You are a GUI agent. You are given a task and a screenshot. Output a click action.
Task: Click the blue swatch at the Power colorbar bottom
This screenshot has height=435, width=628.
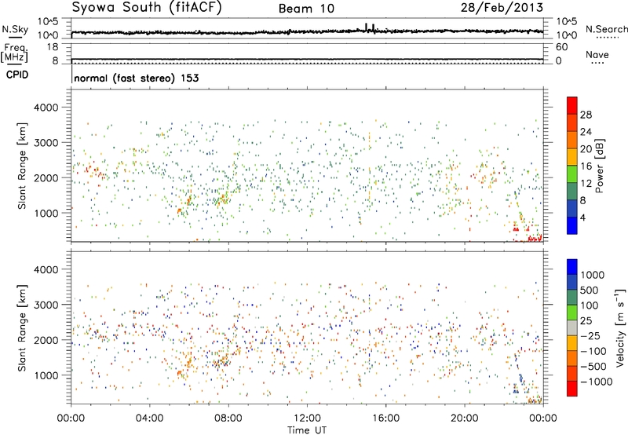pos(572,225)
